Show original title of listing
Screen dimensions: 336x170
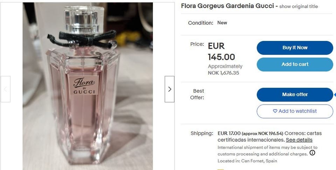click(x=299, y=6)
